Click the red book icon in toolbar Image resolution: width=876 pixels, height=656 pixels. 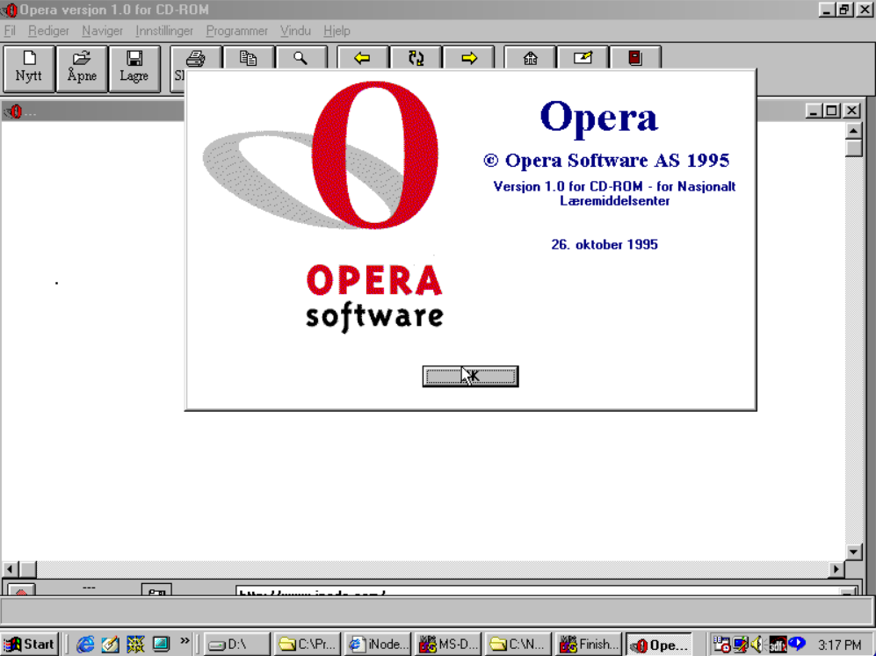point(634,59)
